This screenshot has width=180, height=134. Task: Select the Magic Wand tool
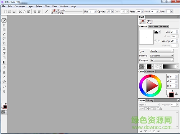point(4,34)
